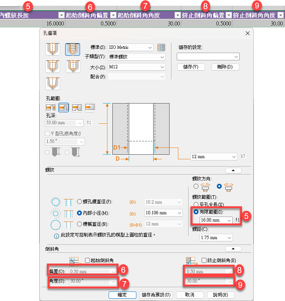Enable the 終止倒斜角 checkbox

click(x=204, y=260)
